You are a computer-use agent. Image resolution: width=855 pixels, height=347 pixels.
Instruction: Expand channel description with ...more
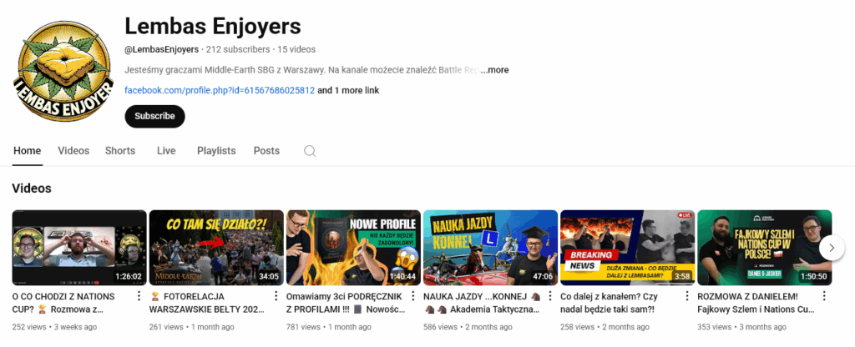click(494, 70)
